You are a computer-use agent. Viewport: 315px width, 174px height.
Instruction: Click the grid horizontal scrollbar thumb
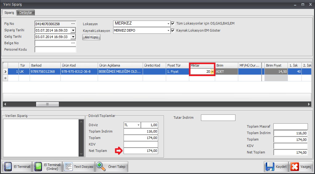click(x=47, y=104)
